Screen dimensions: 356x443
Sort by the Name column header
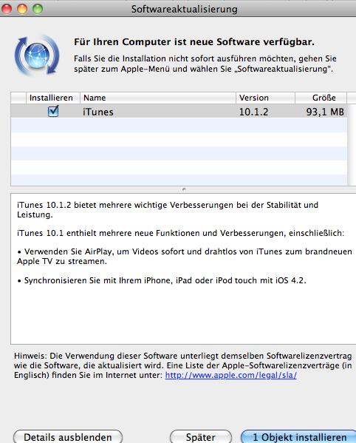point(158,98)
